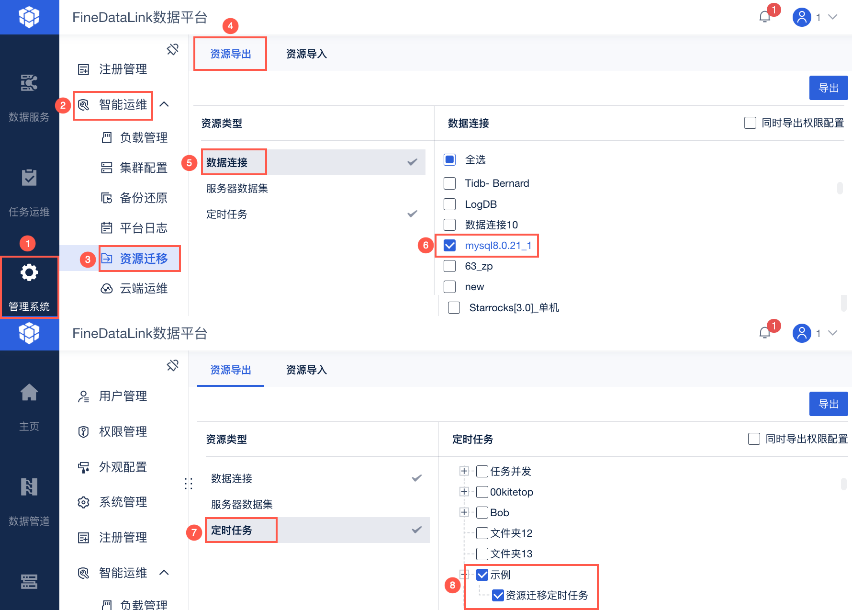The image size is (852, 610).
Task: Open 备份还原 in the side menu
Action: click(x=143, y=198)
